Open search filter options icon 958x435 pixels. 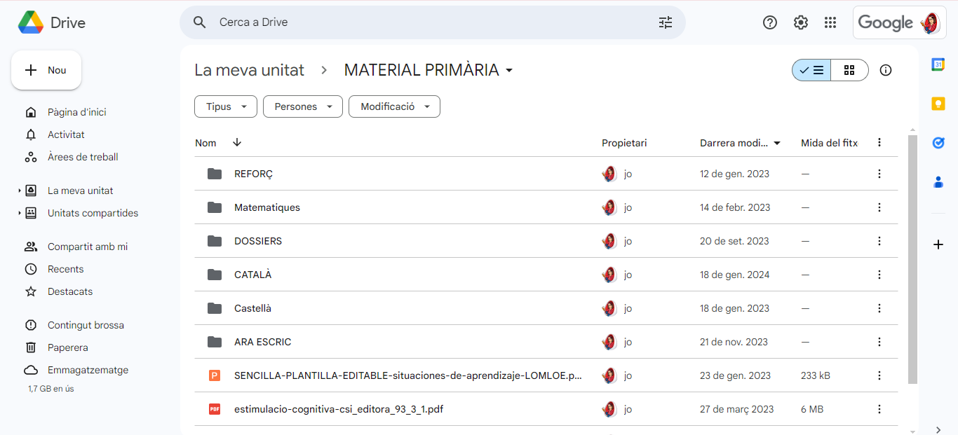(x=665, y=22)
